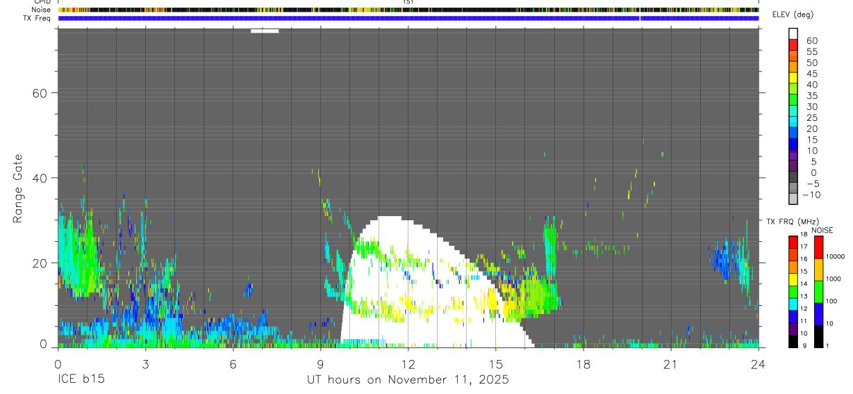This screenshot has width=853, height=394.
Task: Click the ELEV colorbar label 55
Action: [811, 52]
